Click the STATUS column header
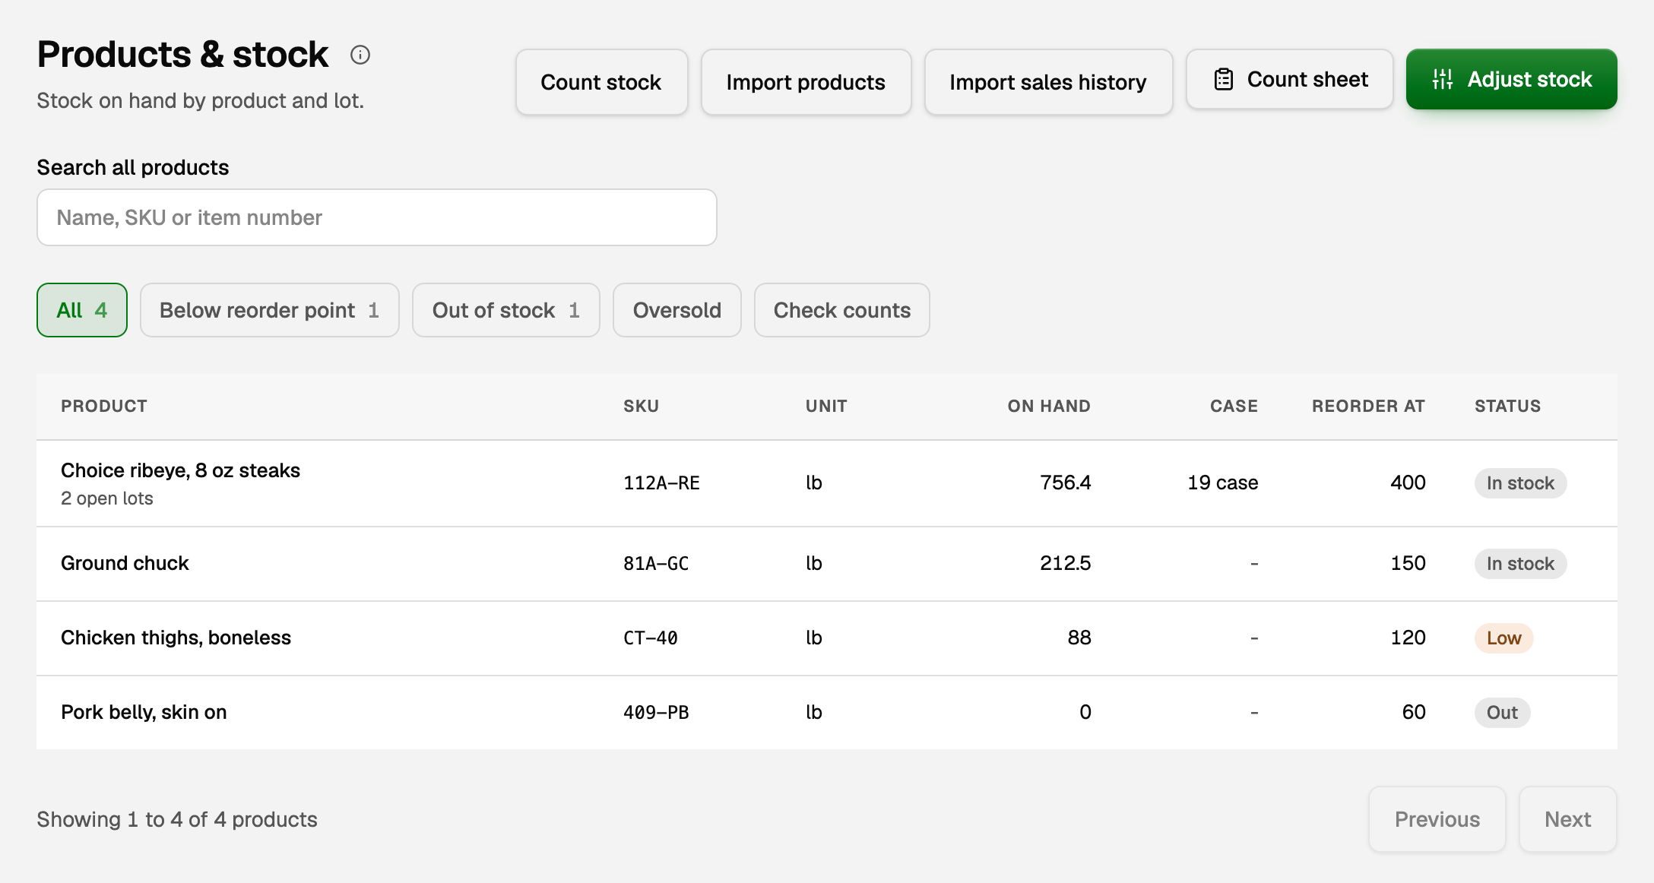The width and height of the screenshot is (1654, 883). [x=1507, y=406]
